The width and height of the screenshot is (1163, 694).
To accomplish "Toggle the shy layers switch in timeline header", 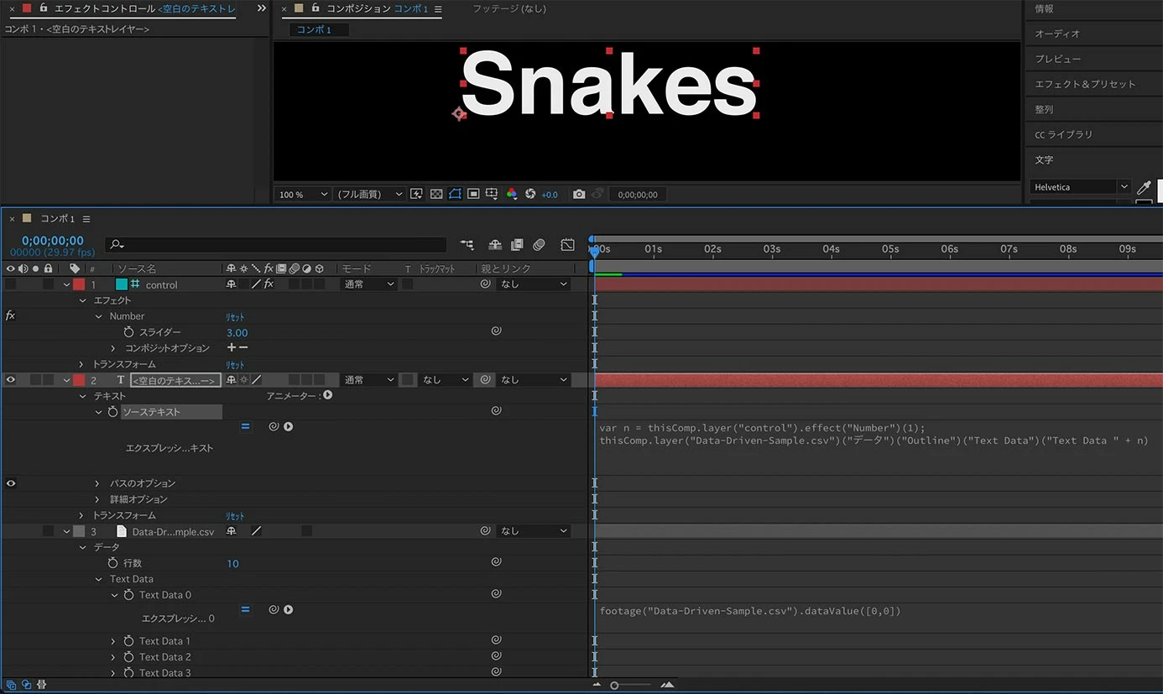I will tap(495, 244).
